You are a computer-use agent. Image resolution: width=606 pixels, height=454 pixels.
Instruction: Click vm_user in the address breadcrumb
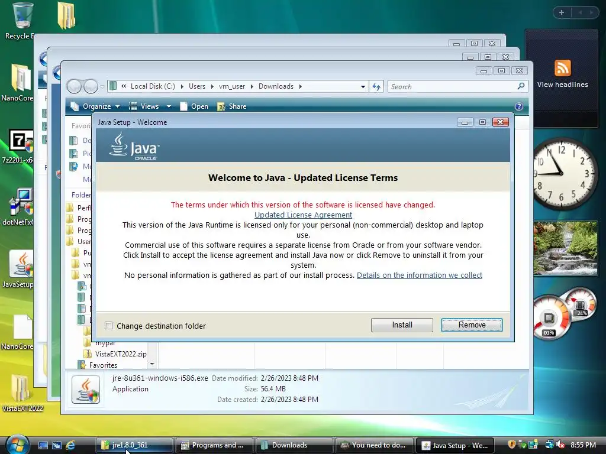[232, 86]
